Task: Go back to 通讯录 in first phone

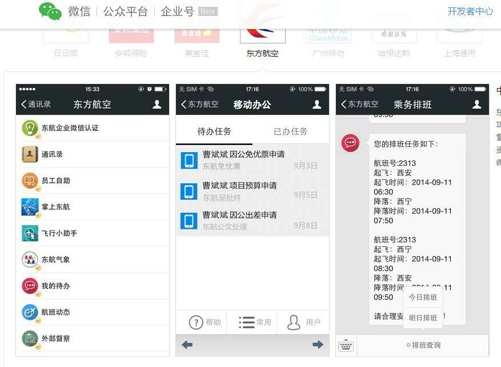Action: point(36,104)
